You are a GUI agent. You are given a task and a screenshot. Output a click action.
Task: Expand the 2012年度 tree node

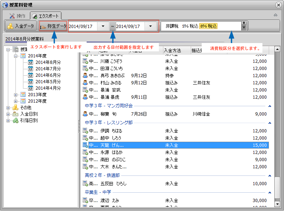16,101
